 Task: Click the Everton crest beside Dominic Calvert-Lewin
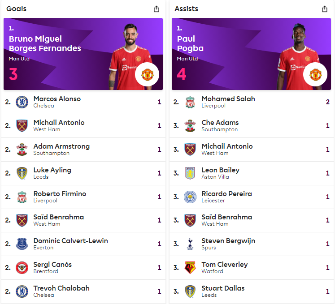click(x=22, y=244)
